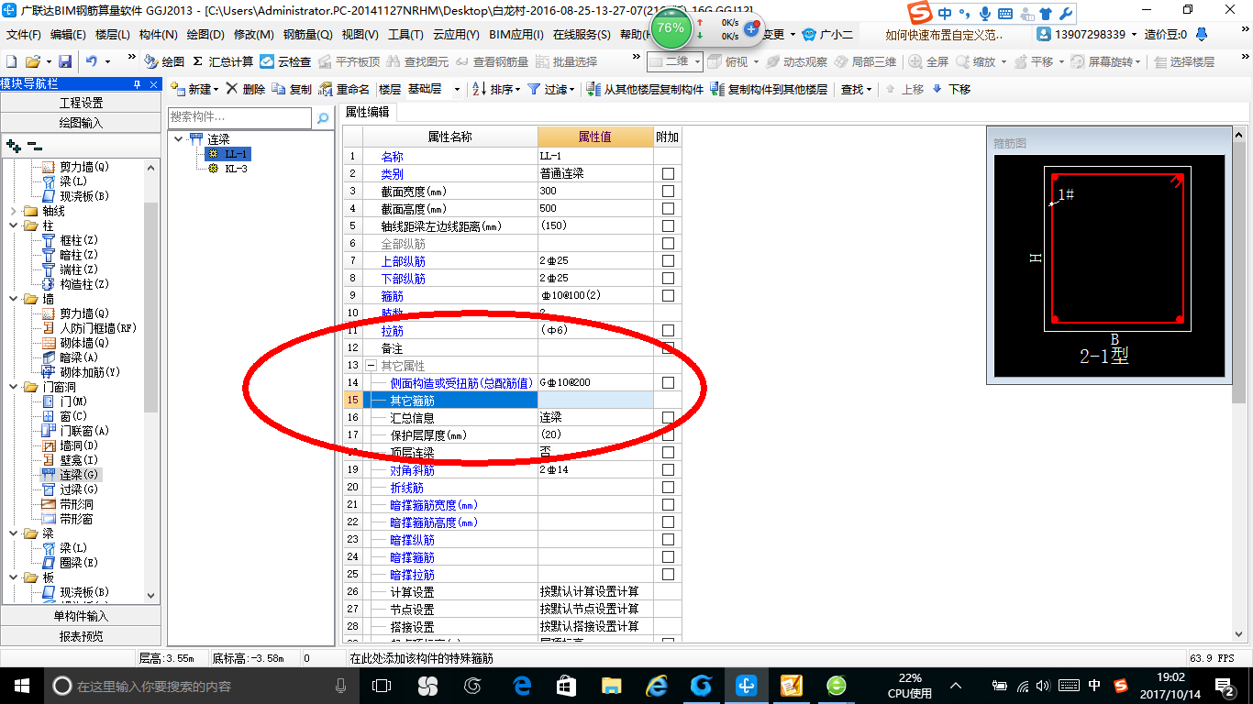The image size is (1253, 704).
Task: Click the Sogou toolbar wrench settings icon
Action: tap(1065, 13)
